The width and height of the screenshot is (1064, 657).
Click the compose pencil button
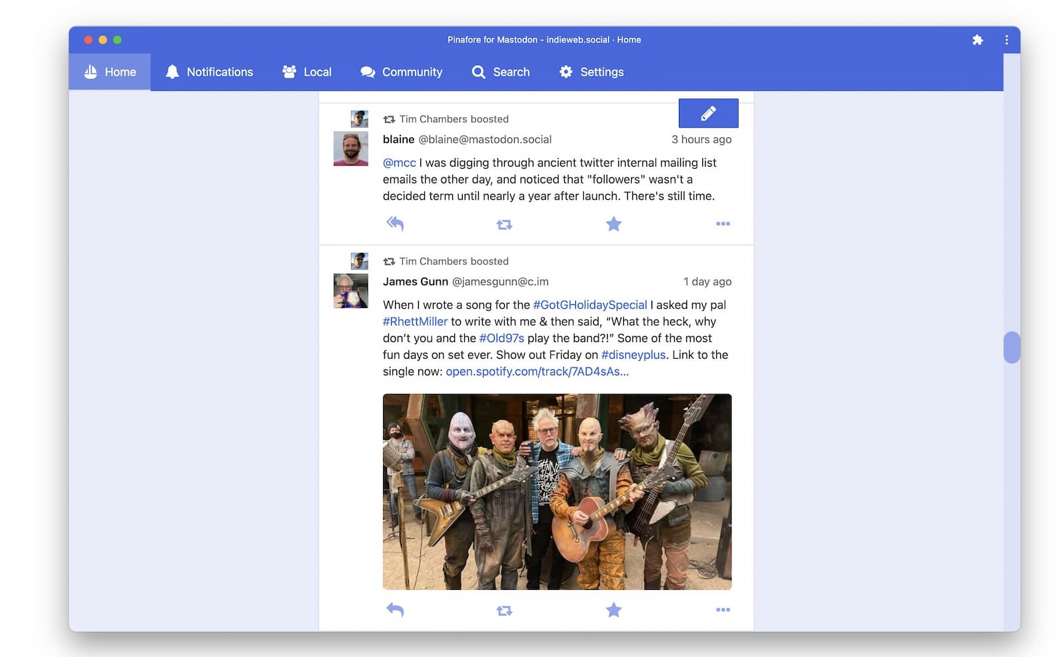[x=708, y=114]
